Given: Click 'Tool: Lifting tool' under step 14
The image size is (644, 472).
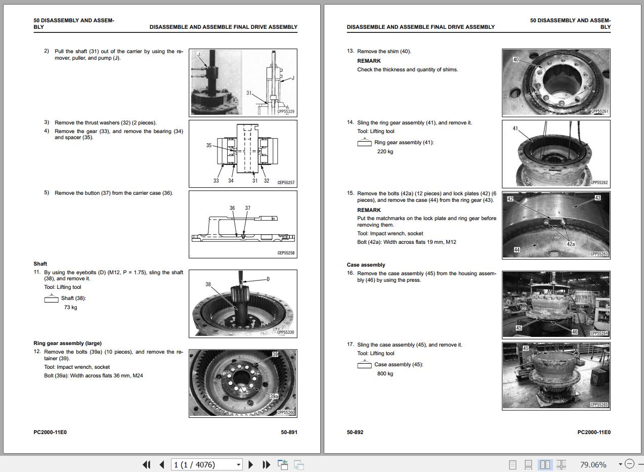Looking at the screenshot, I should coord(376,131).
